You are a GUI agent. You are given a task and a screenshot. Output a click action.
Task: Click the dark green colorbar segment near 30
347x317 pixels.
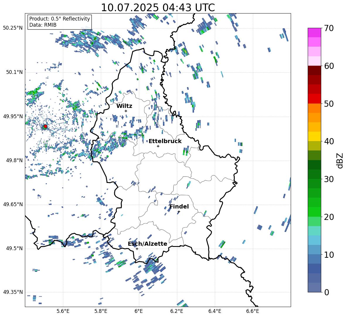point(314,174)
